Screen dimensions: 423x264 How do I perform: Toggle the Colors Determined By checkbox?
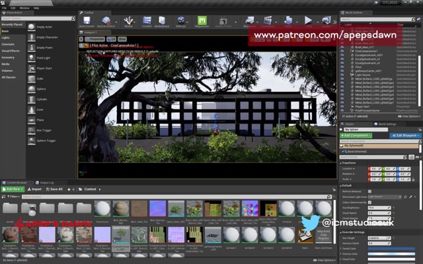pos(369,203)
